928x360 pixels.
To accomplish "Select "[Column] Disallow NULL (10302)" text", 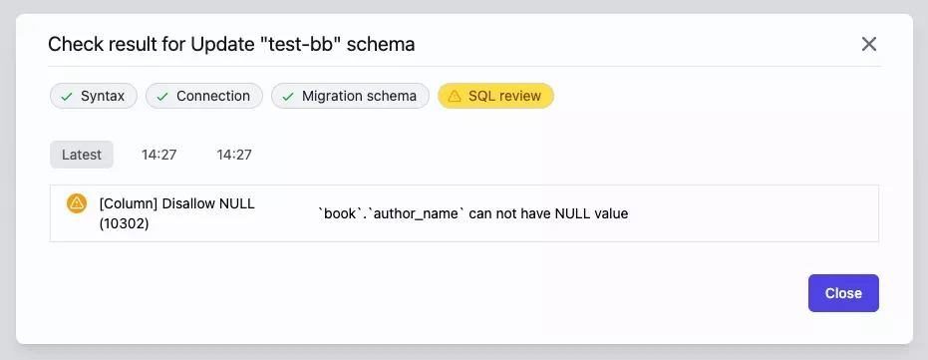I will click(177, 213).
